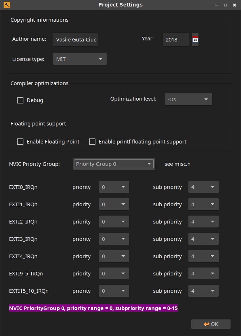Check Enable Floating Point option
Viewport: 241px width, 336px height.
coord(20,142)
